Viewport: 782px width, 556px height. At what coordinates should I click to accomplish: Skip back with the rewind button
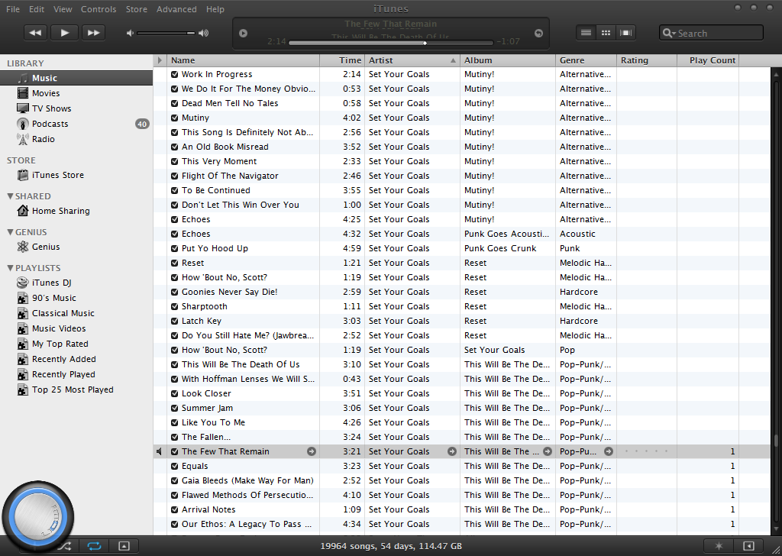point(35,33)
